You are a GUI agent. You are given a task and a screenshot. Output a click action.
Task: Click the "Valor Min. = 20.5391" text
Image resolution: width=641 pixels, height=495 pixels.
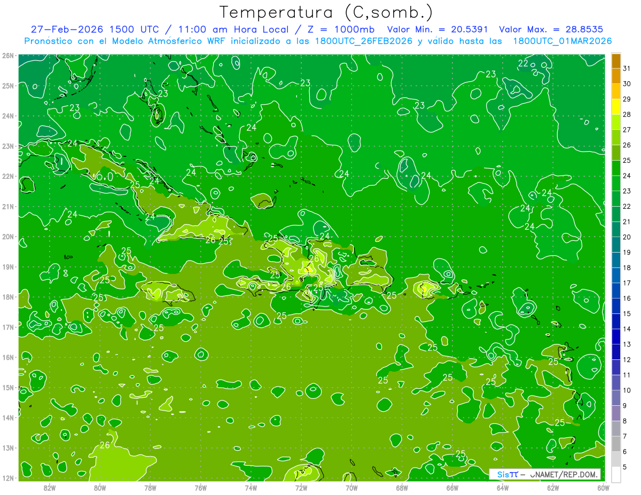coord(438,29)
